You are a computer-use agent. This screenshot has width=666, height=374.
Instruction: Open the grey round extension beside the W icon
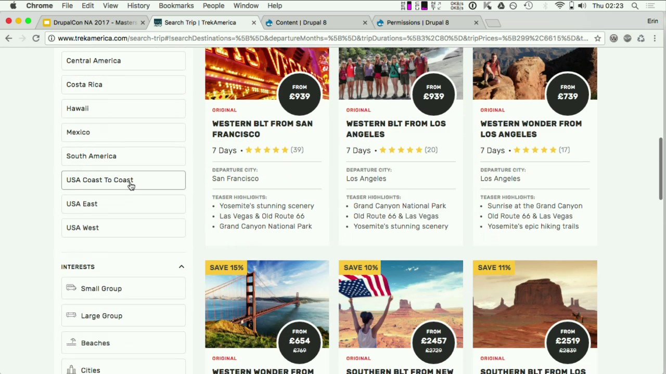pos(627,38)
